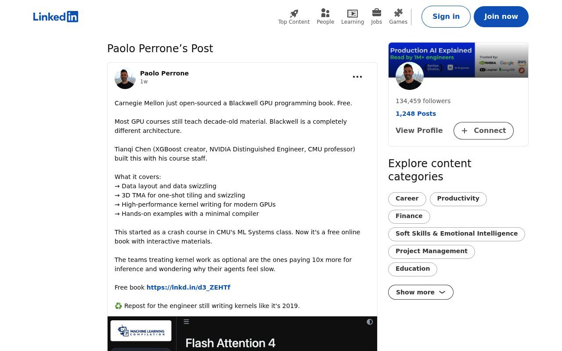Open Machine Learning Compilation logo in preview
Viewport: 562px width, 351px height.
[141, 331]
